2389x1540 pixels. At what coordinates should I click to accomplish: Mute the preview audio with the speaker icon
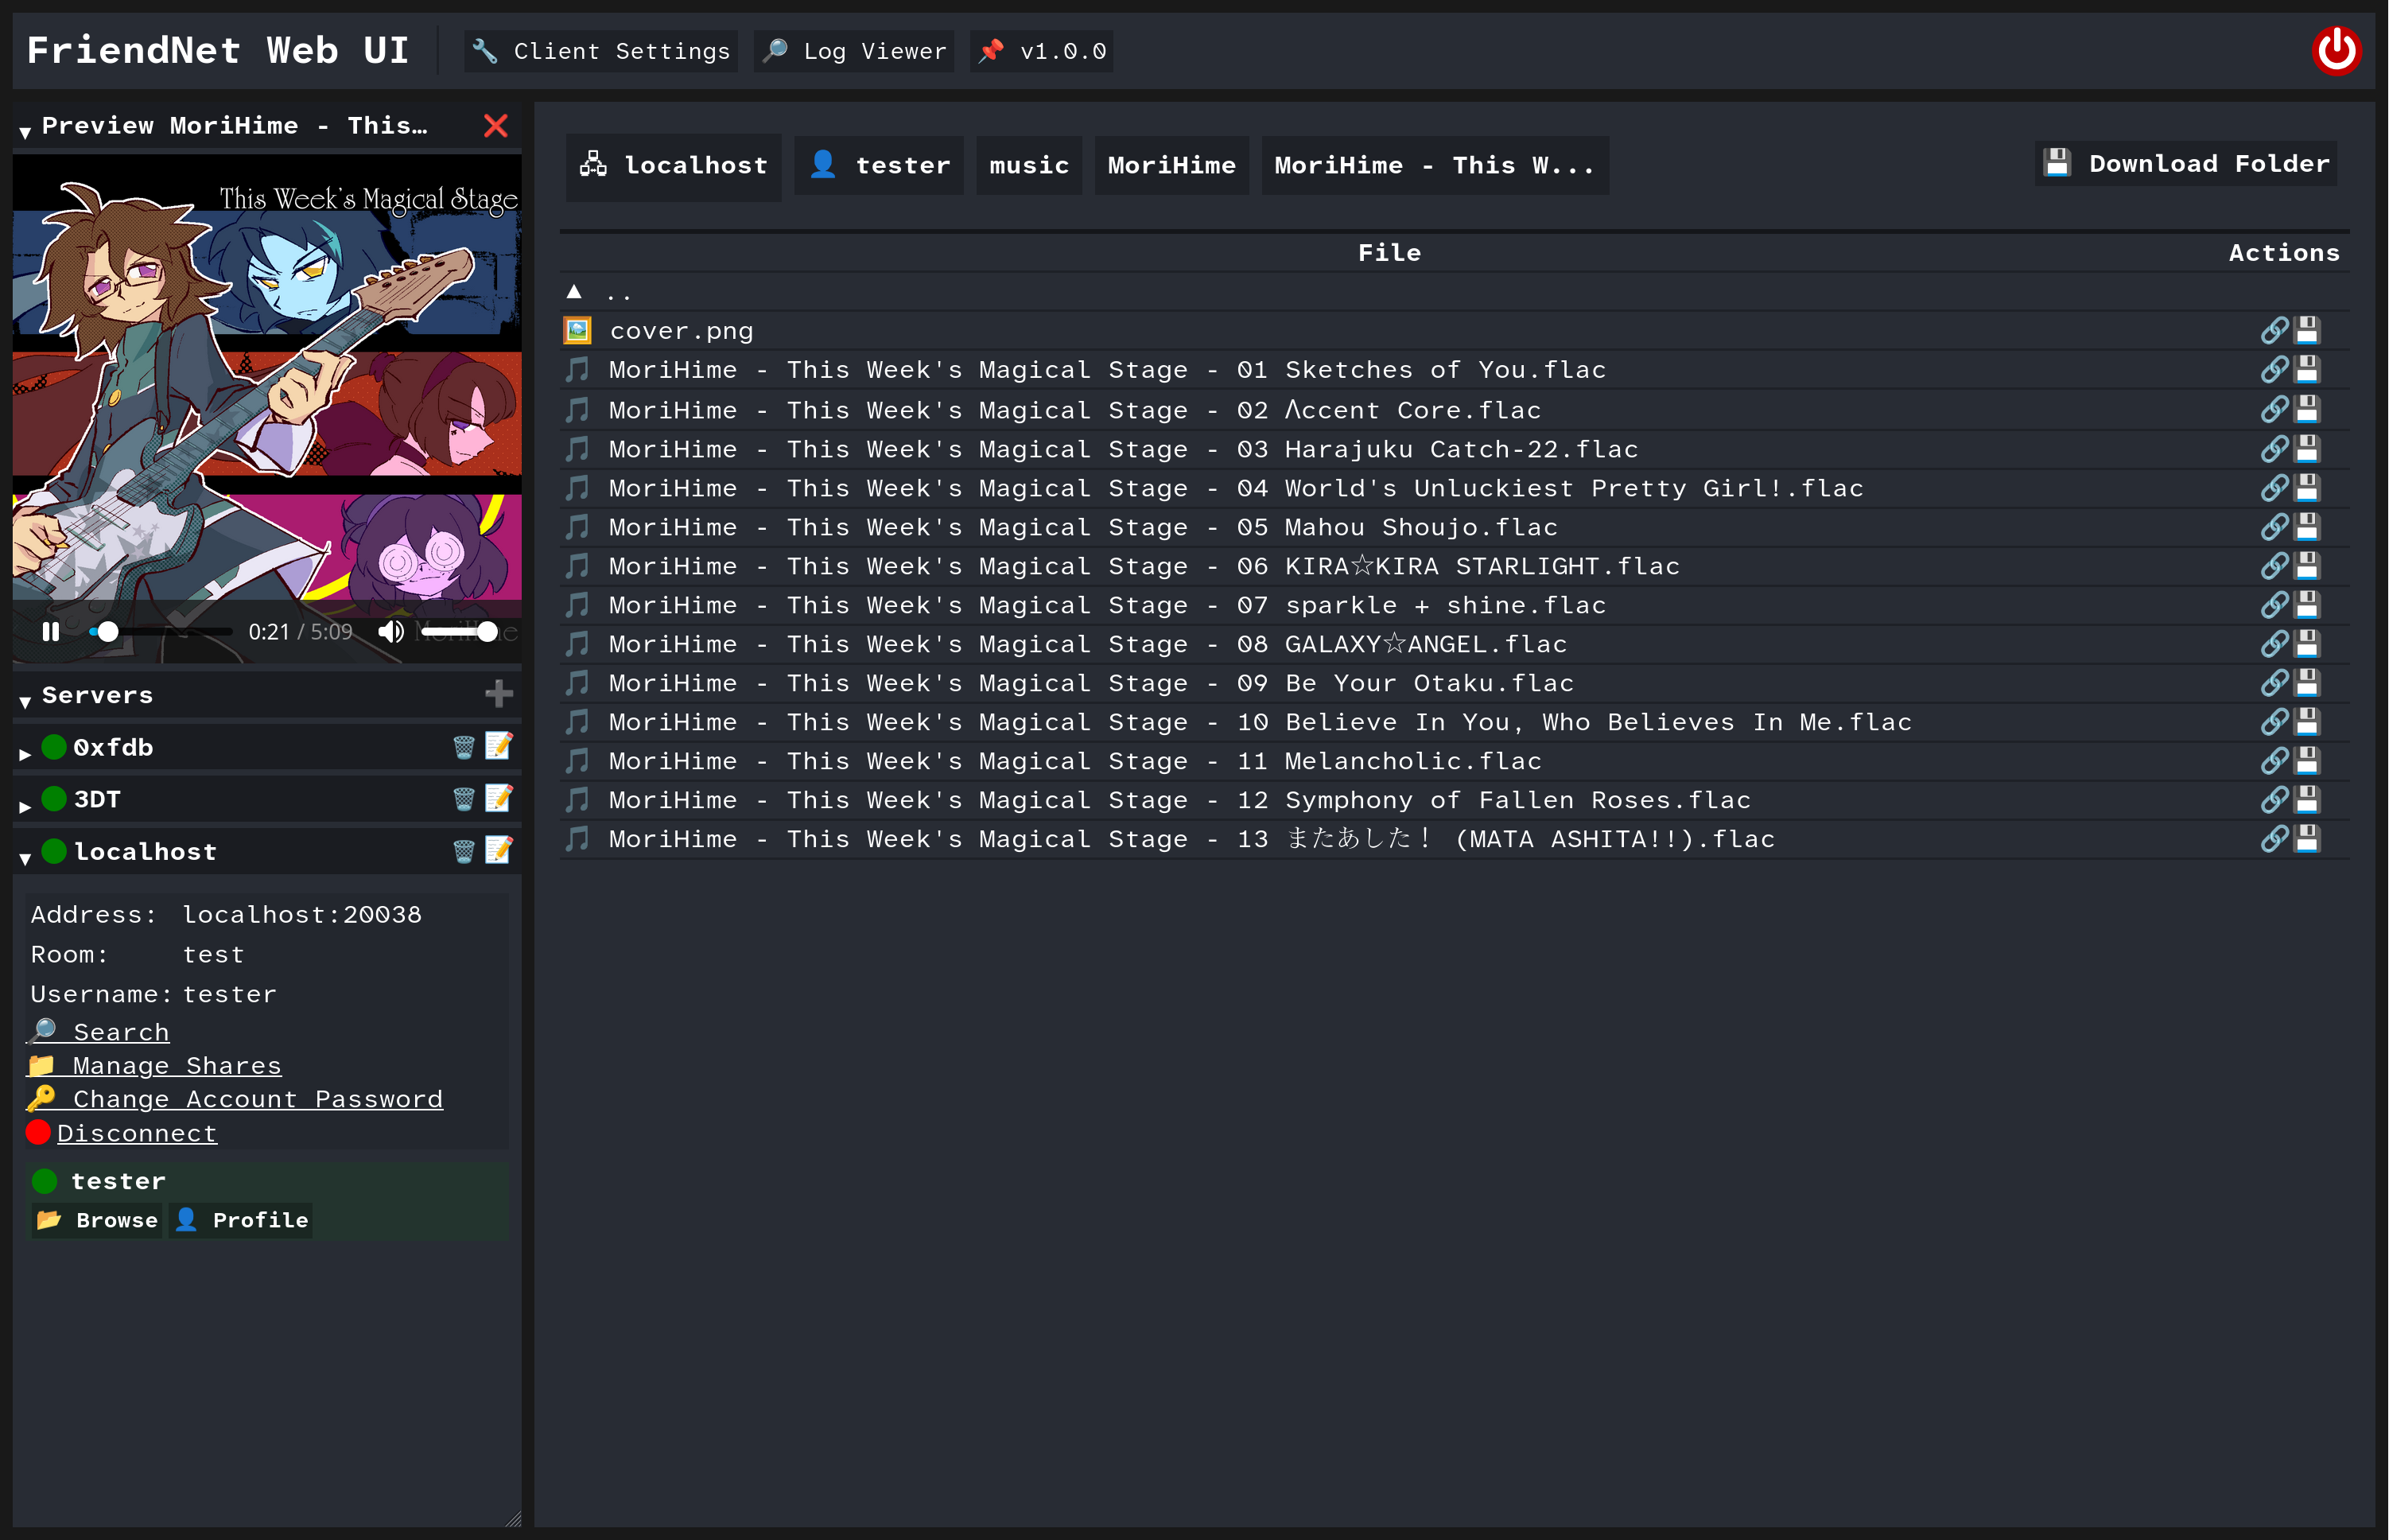390,631
